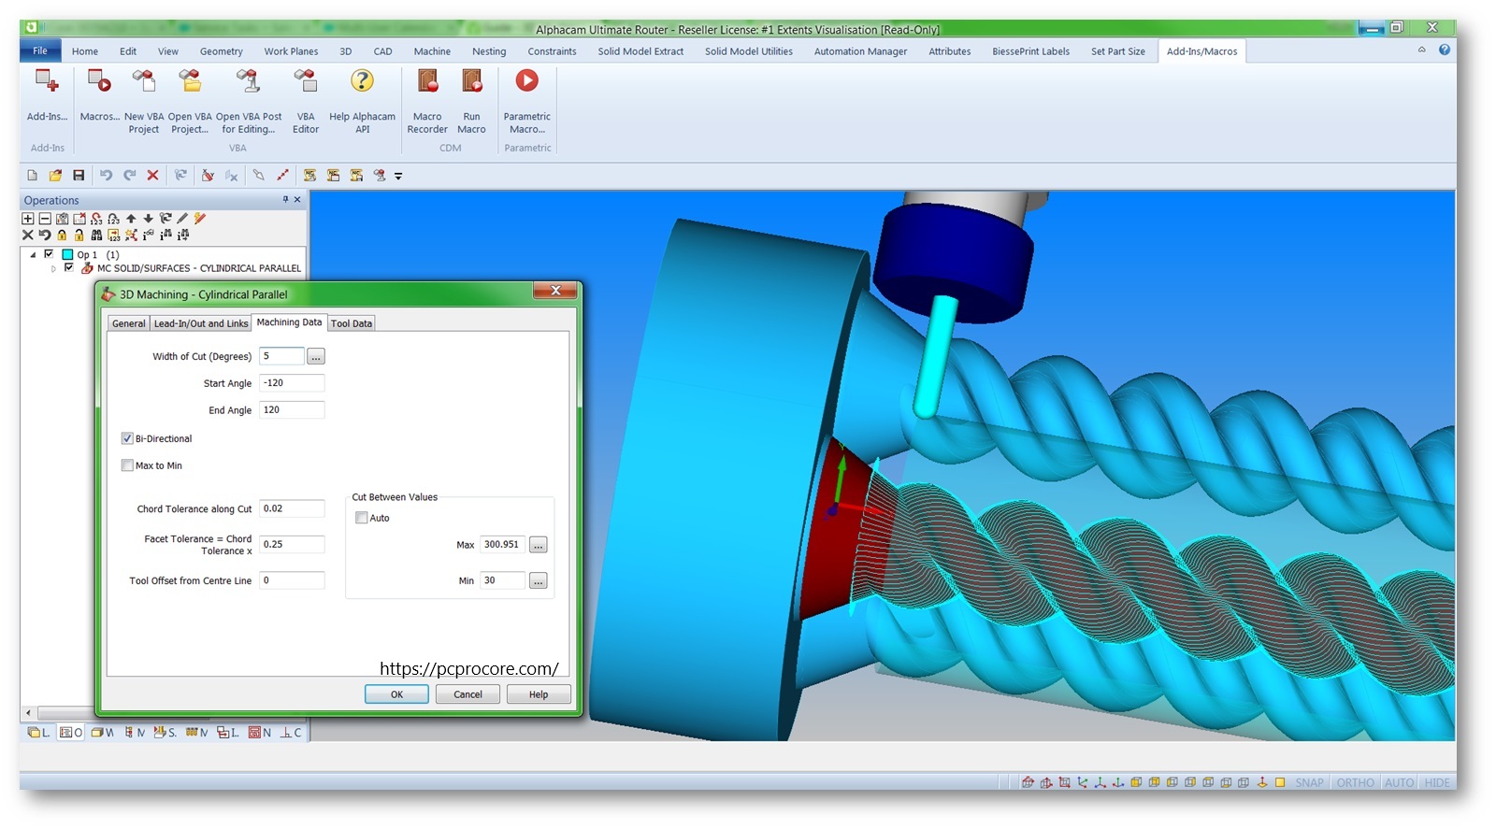Open the Nesting ribbon tab
The height and width of the screenshot is (829, 1496).
click(x=489, y=51)
